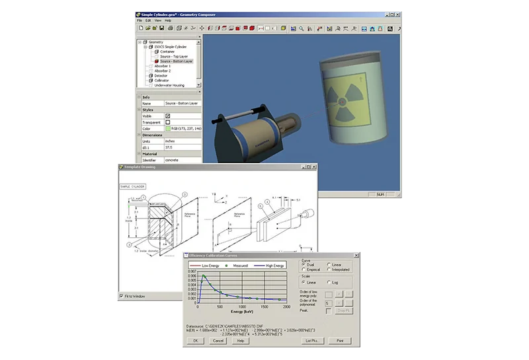This screenshot has height=360, width=529.
Task: Click the blue house-shaped toolbar icon
Action: point(372,28)
